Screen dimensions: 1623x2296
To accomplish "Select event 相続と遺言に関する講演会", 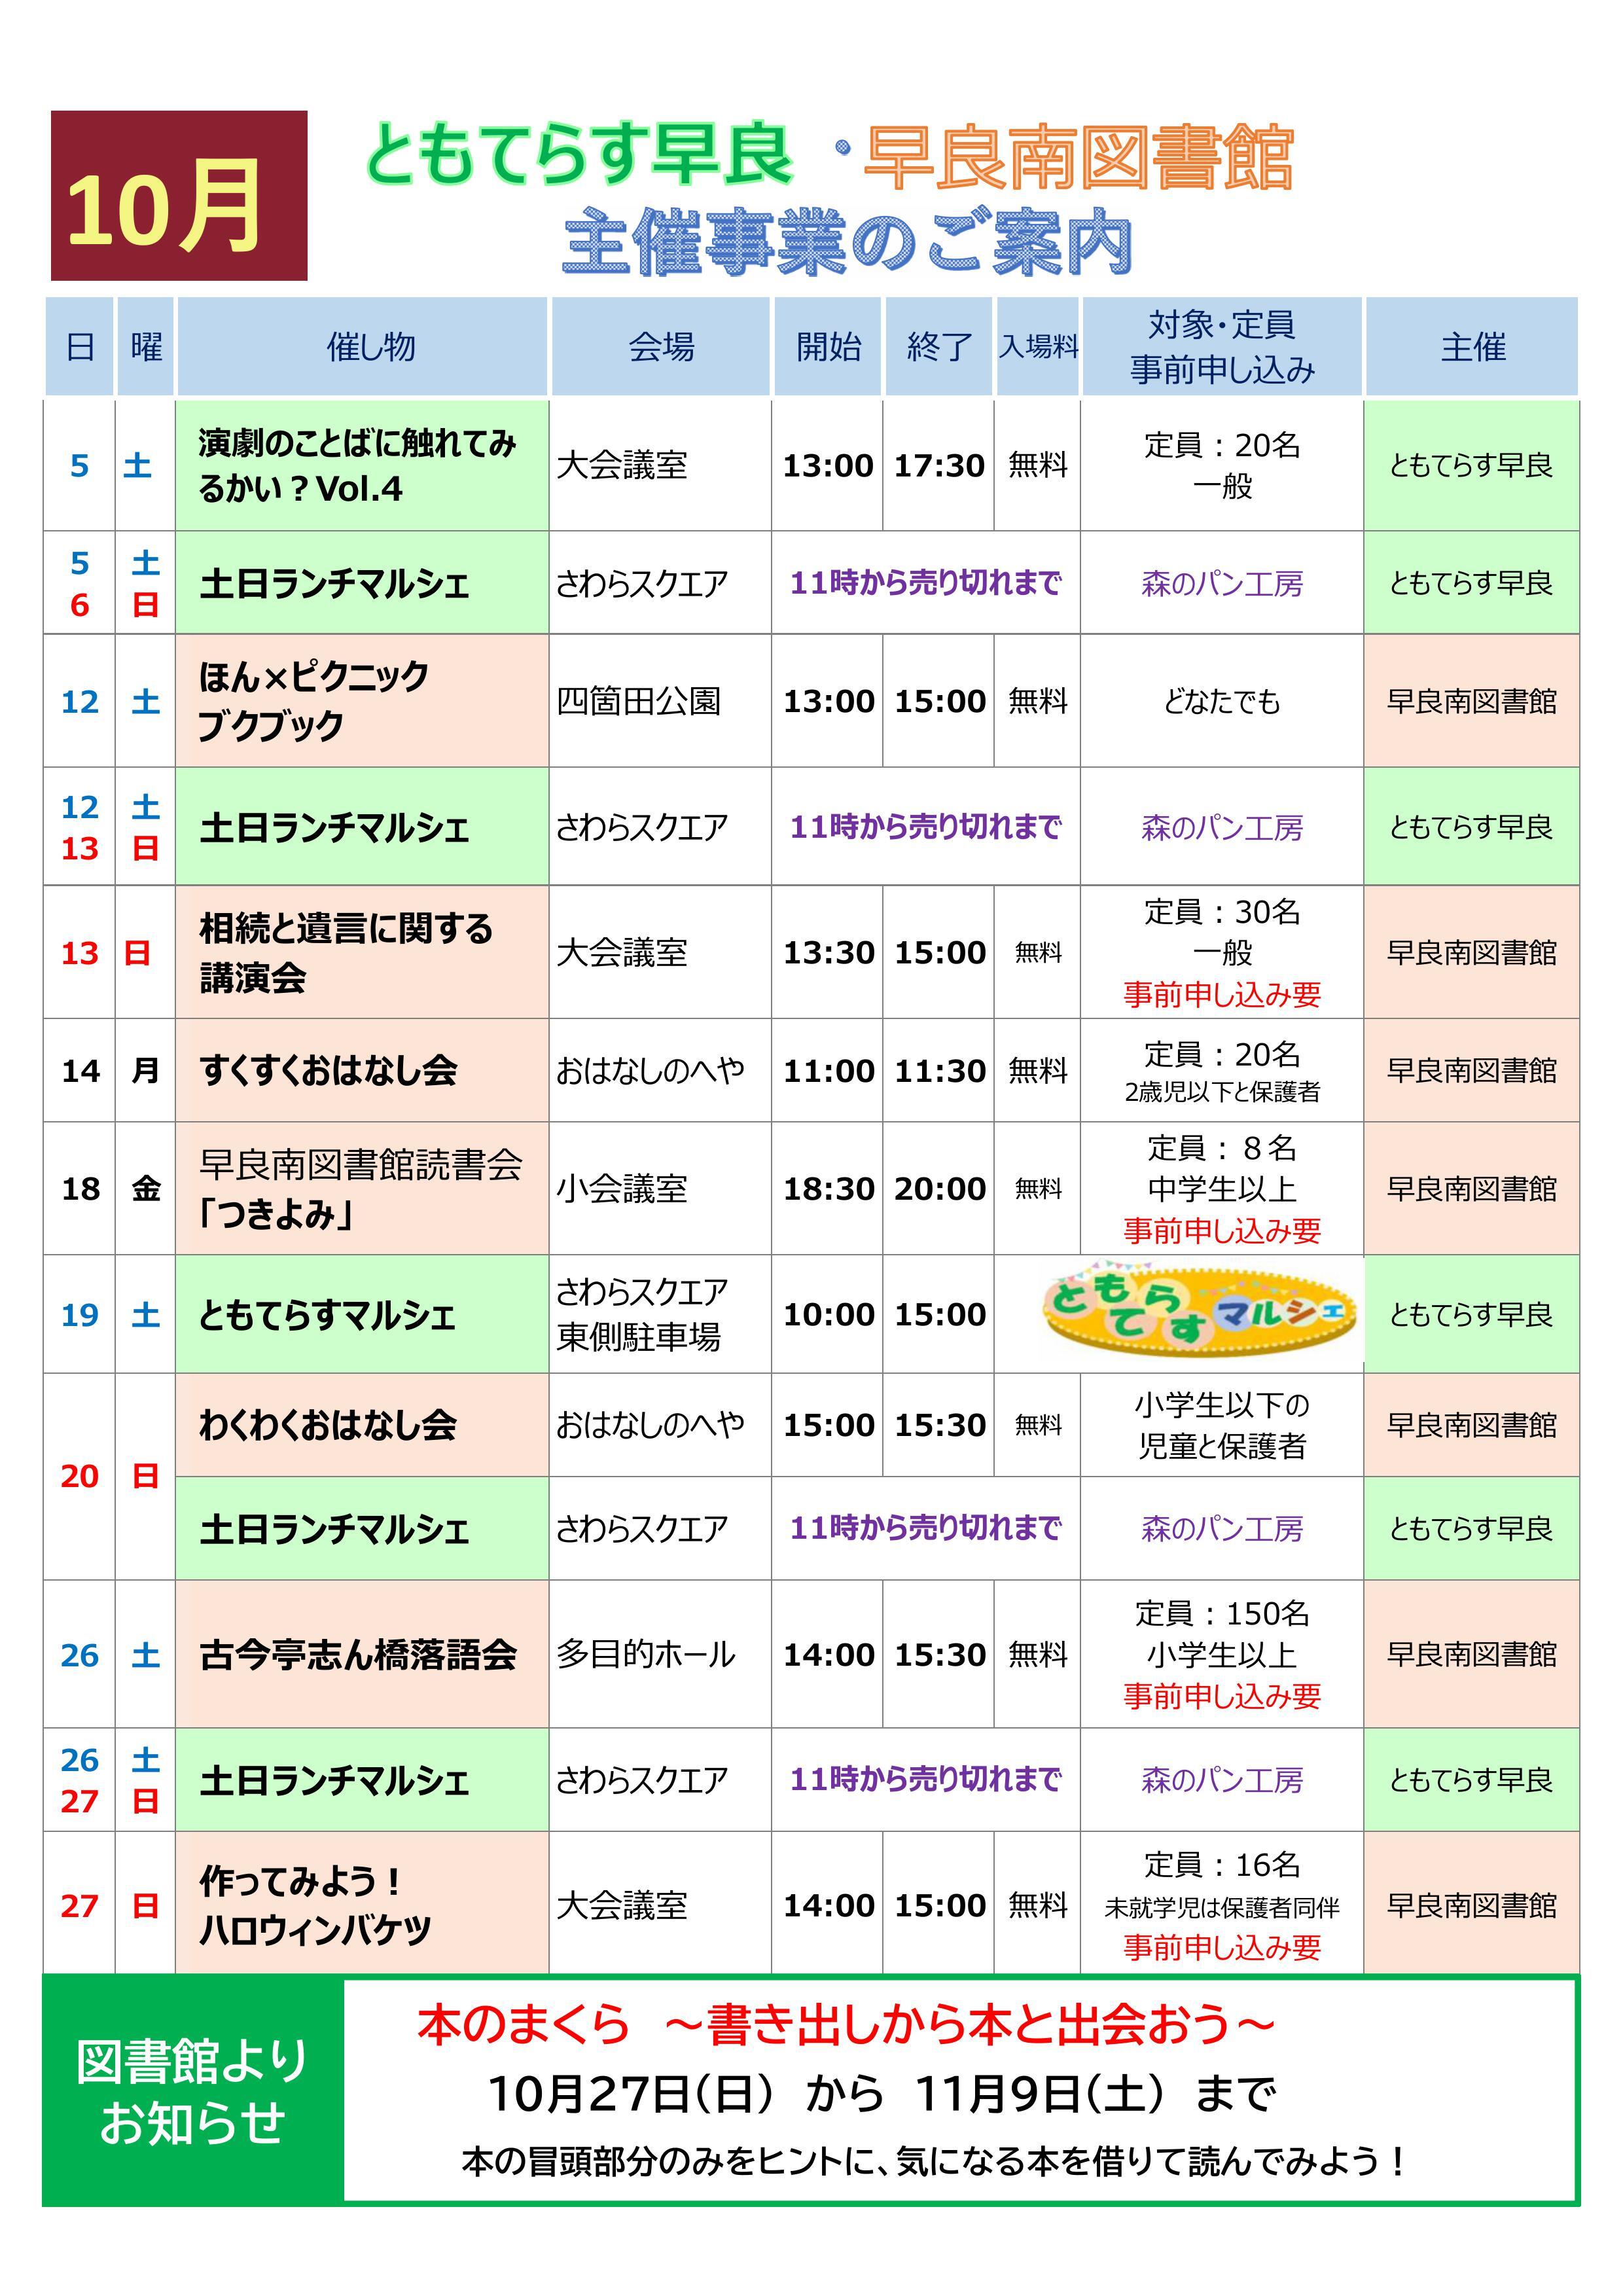I will 346,952.
